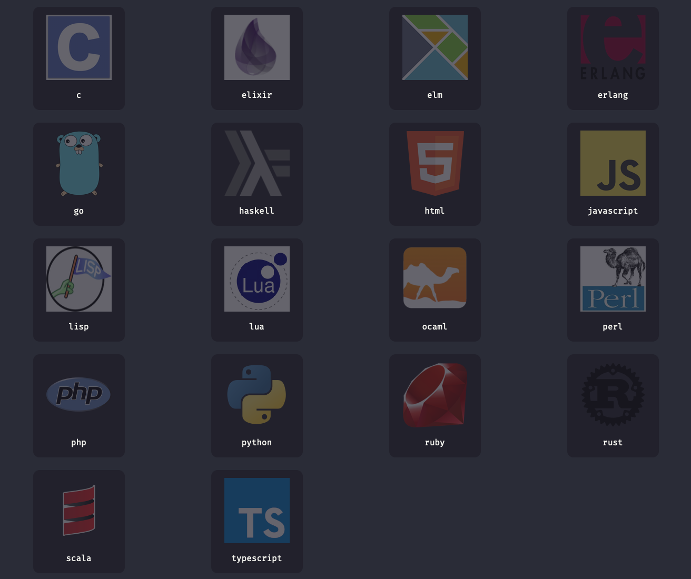Select the 'elixir' label
The height and width of the screenshot is (579, 691).
click(x=257, y=95)
